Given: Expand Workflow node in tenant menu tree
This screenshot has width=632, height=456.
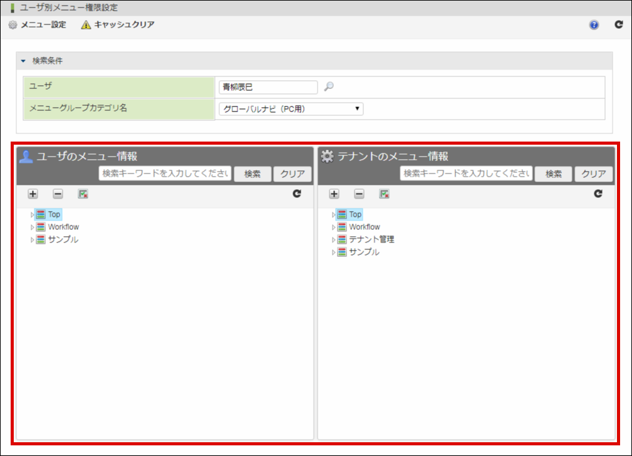Looking at the screenshot, I should click(x=333, y=227).
